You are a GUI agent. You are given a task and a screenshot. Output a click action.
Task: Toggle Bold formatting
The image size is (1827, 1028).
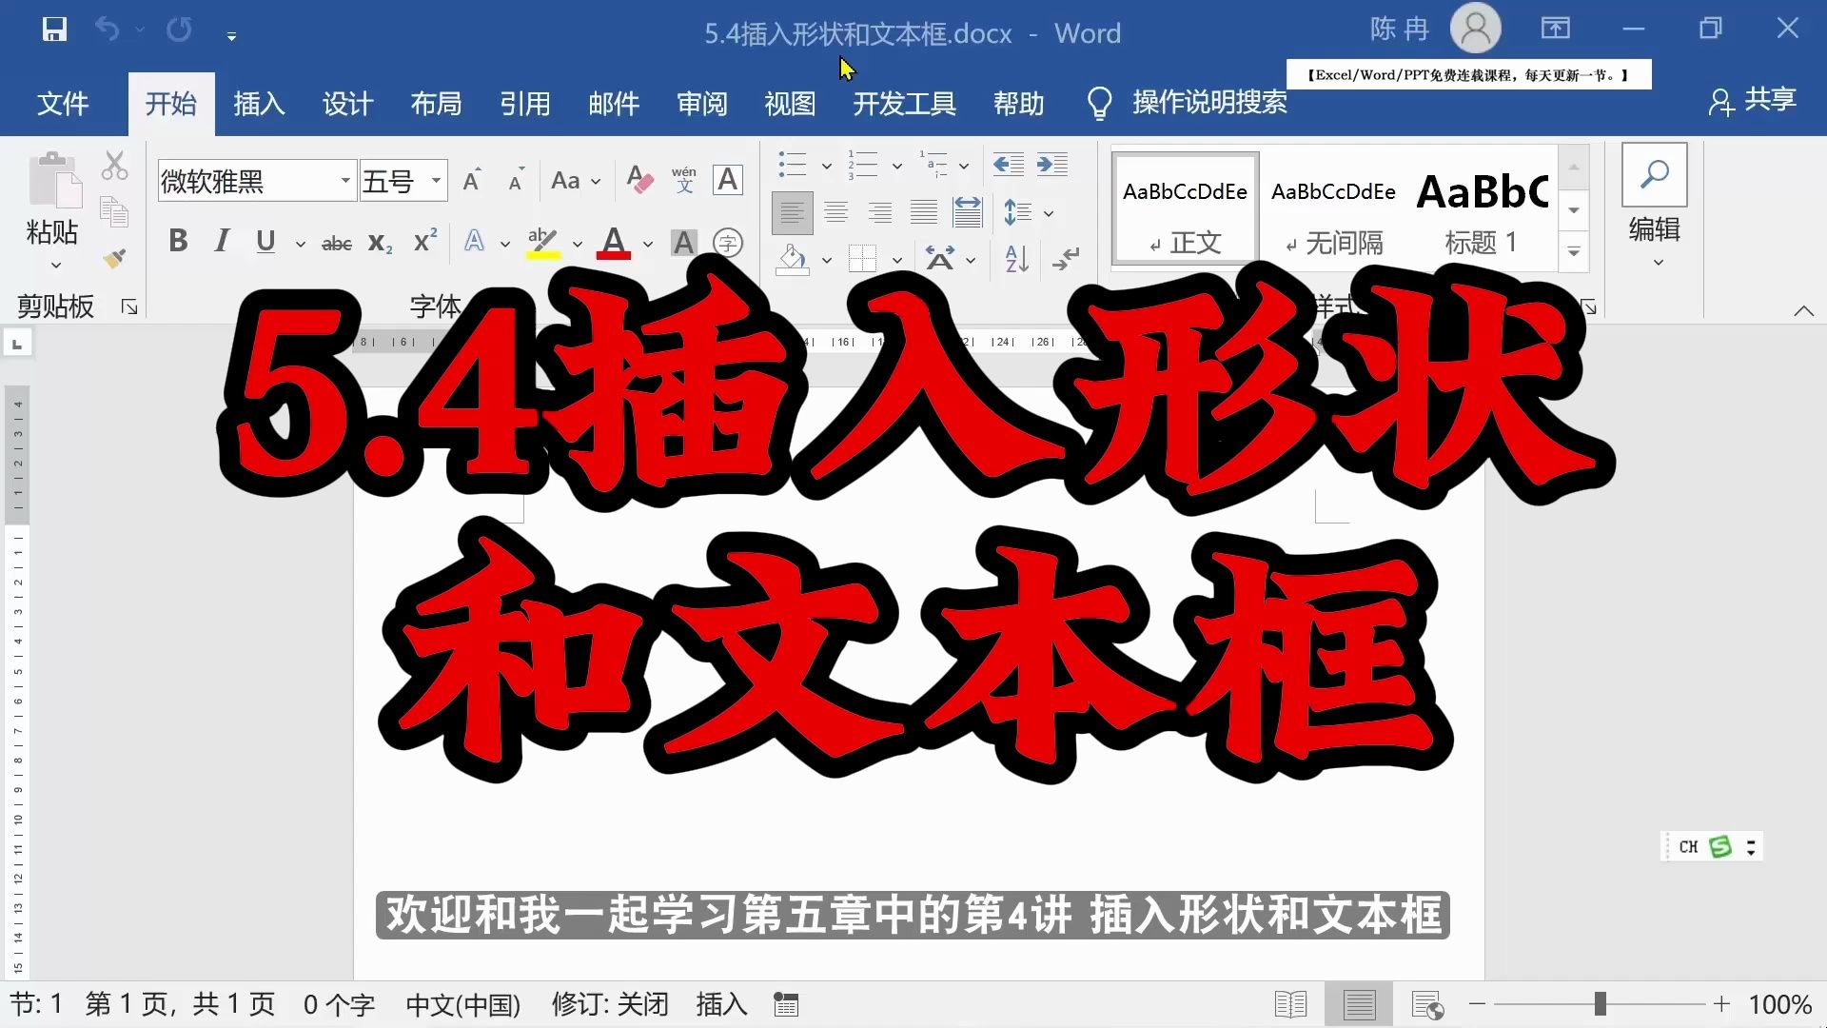click(177, 242)
